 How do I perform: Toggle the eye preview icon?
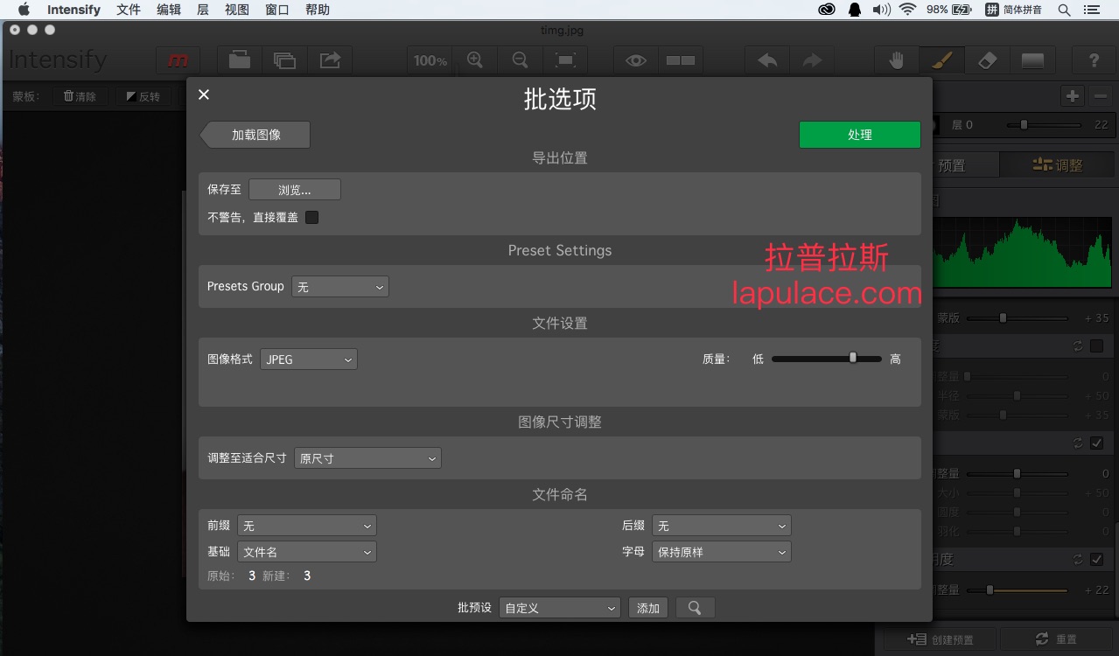(x=636, y=60)
